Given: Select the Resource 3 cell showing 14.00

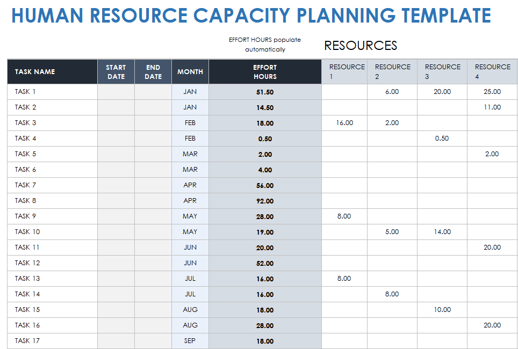Looking at the screenshot, I should (x=442, y=232).
